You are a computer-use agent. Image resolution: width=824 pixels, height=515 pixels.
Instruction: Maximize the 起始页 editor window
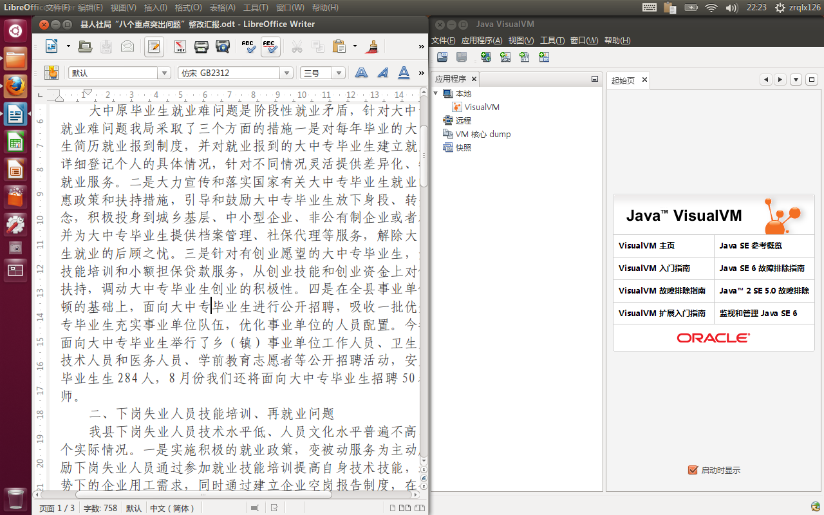(812, 80)
